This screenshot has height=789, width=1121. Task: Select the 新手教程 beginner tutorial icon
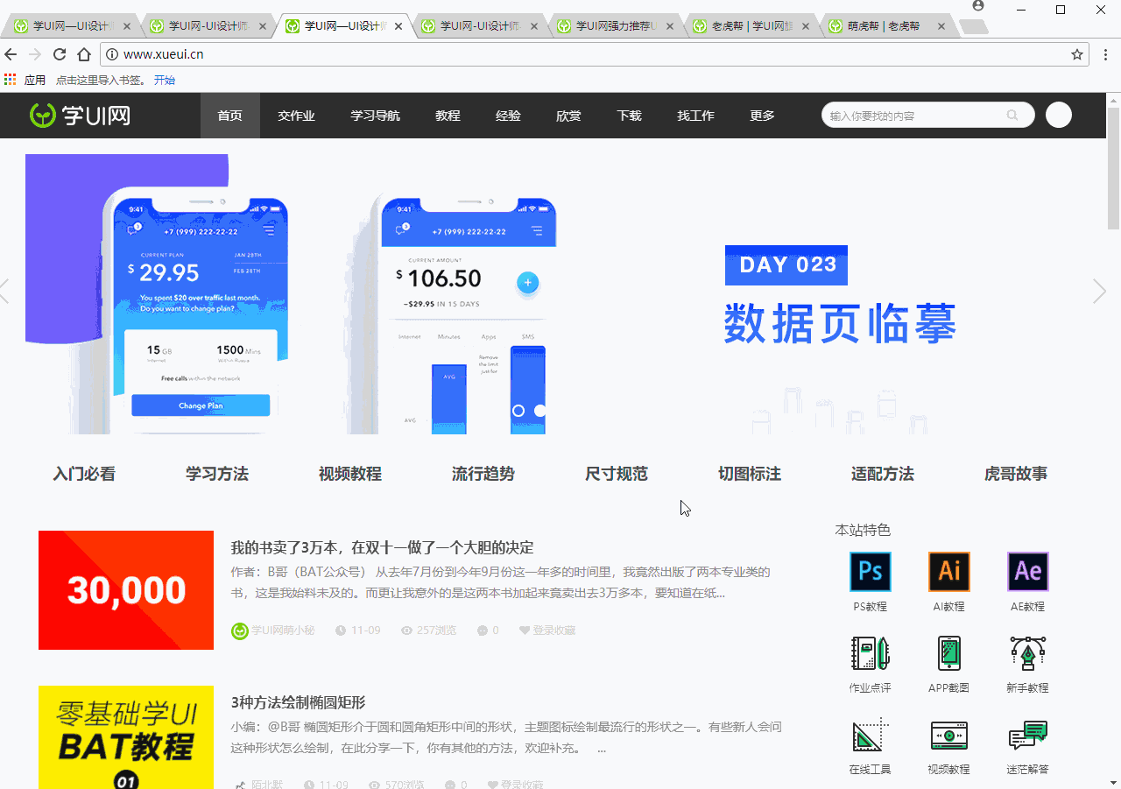(1027, 653)
